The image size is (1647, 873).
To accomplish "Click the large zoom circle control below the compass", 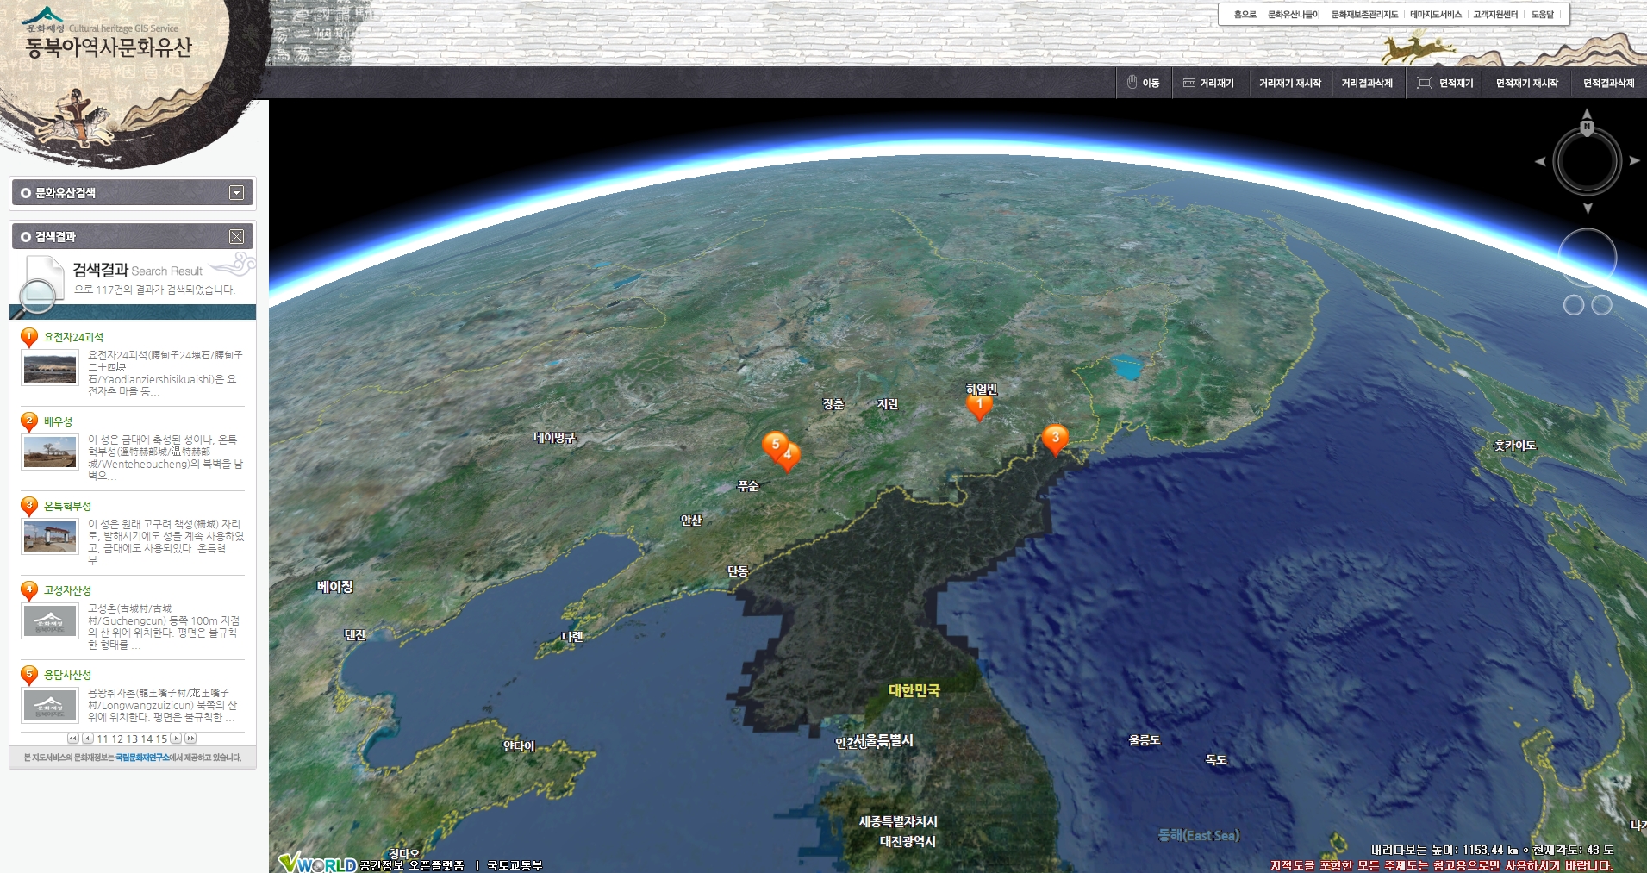I will pyautogui.click(x=1588, y=258).
